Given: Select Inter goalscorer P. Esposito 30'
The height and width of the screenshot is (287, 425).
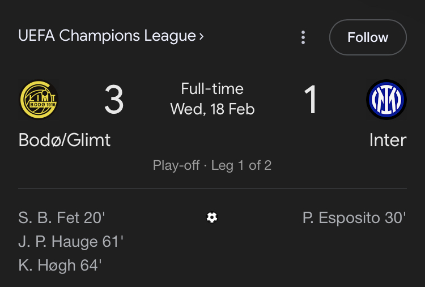Looking at the screenshot, I should click(354, 218).
